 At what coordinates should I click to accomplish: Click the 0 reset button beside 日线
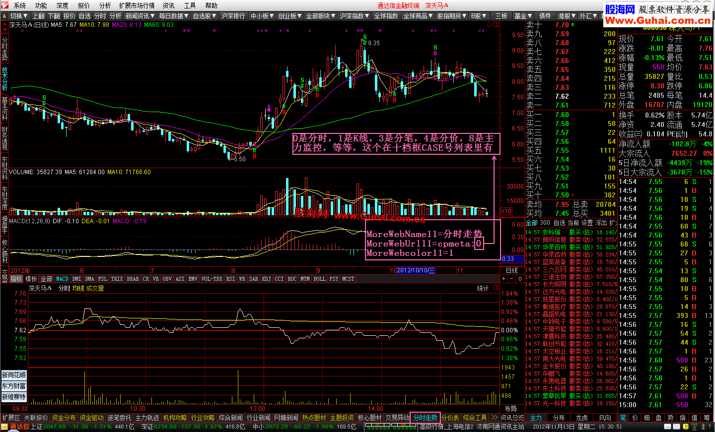pos(520,279)
